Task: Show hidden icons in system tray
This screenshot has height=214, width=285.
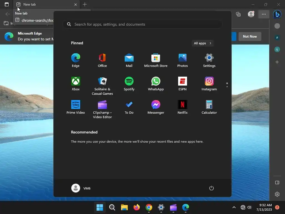Action: click(234, 207)
